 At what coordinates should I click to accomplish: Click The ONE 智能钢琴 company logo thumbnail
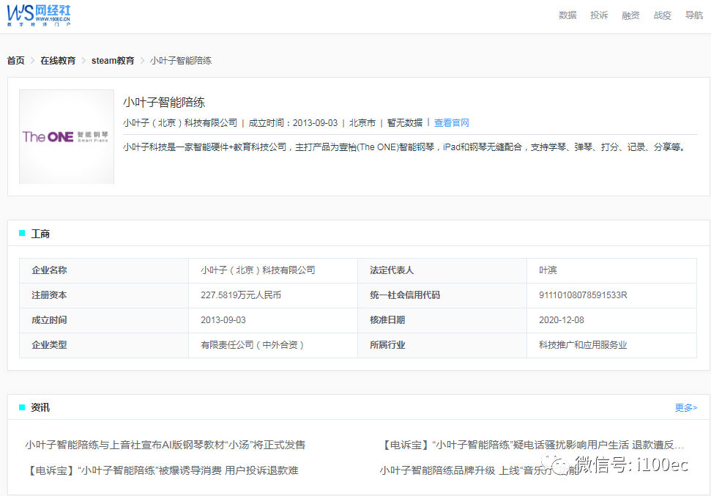[x=67, y=136]
